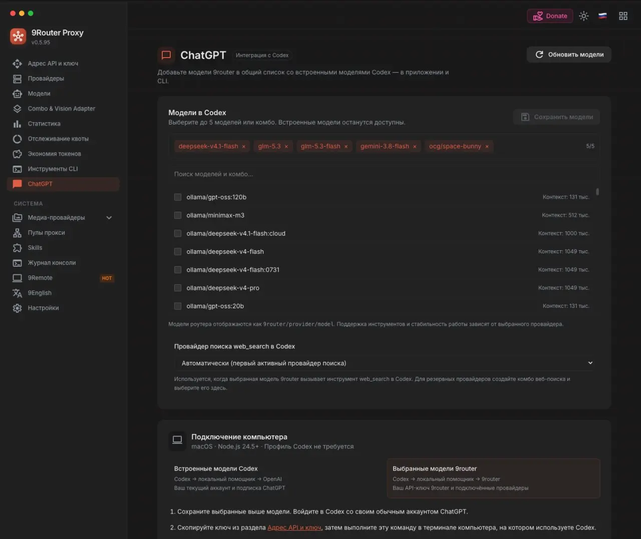Image resolution: width=641 pixels, height=539 pixels.
Task: Toggle the light theme sun icon
Action: pyautogui.click(x=584, y=16)
